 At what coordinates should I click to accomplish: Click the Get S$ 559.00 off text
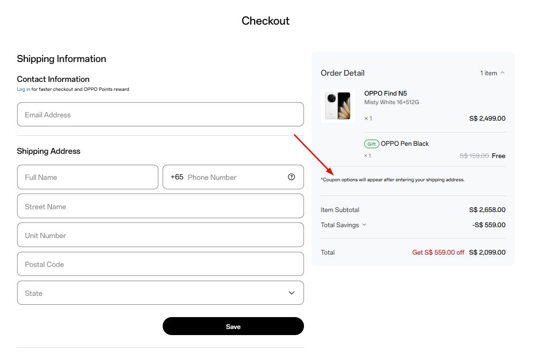tap(438, 252)
